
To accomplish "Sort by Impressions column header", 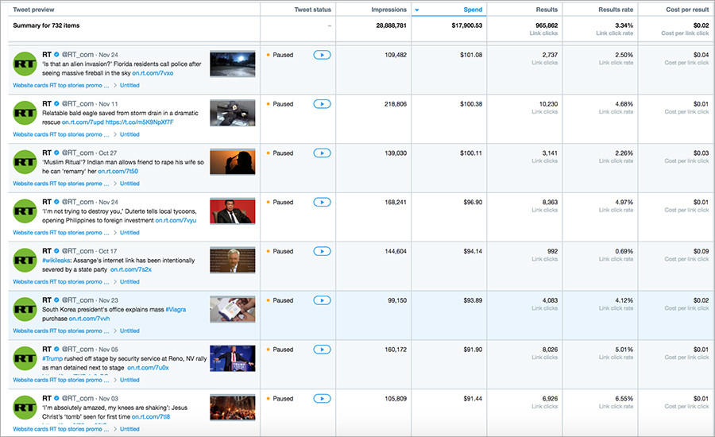I will (x=388, y=10).
